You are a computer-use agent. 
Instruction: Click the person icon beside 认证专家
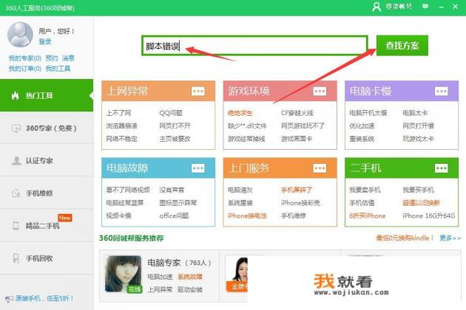click(x=16, y=160)
